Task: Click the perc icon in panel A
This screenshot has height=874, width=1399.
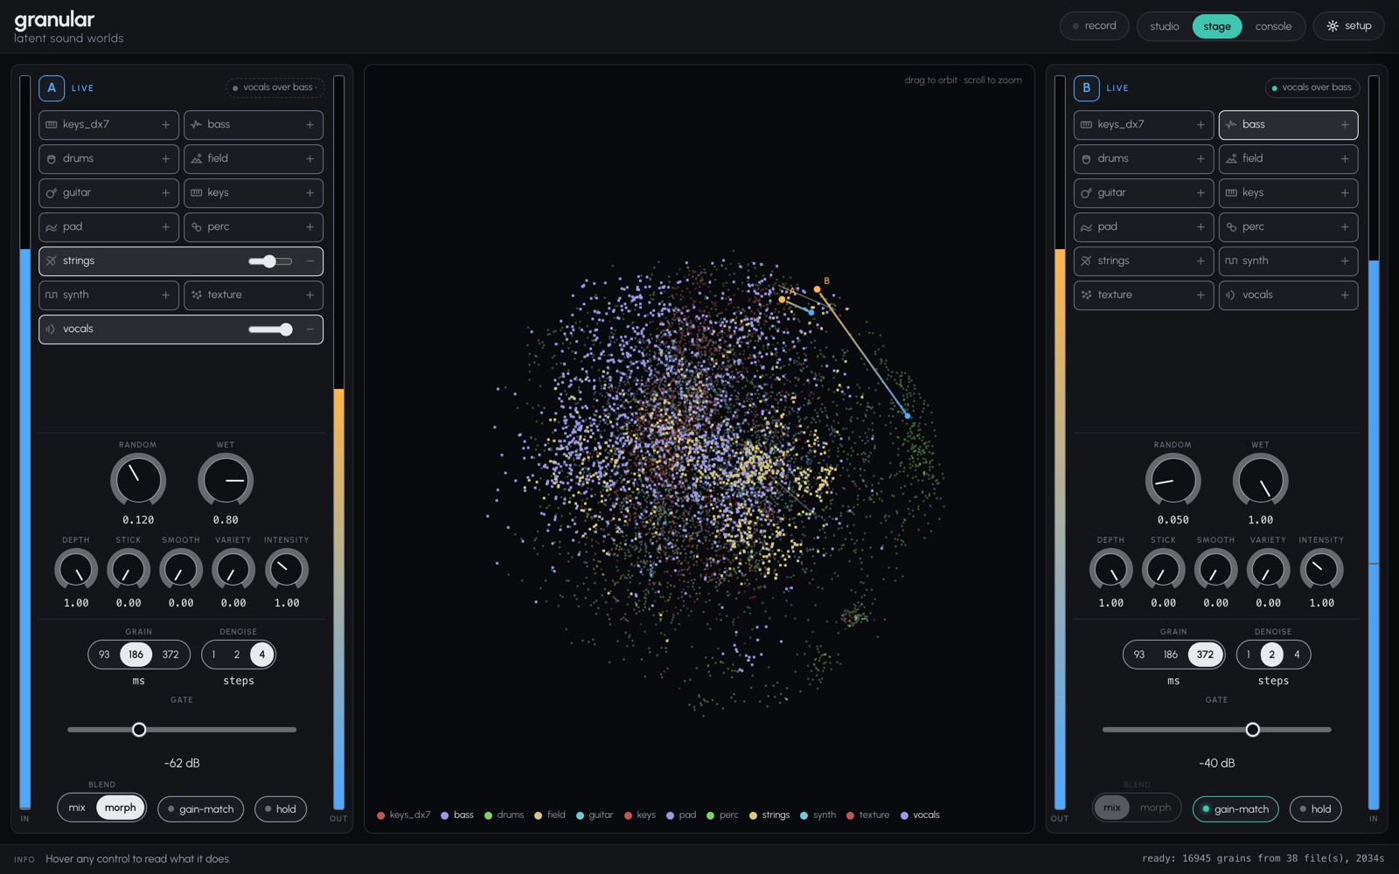Action: click(x=197, y=227)
